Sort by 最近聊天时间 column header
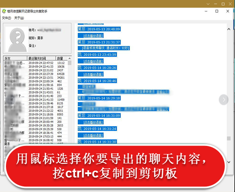The height and width of the screenshot is (192, 235). point(41,58)
